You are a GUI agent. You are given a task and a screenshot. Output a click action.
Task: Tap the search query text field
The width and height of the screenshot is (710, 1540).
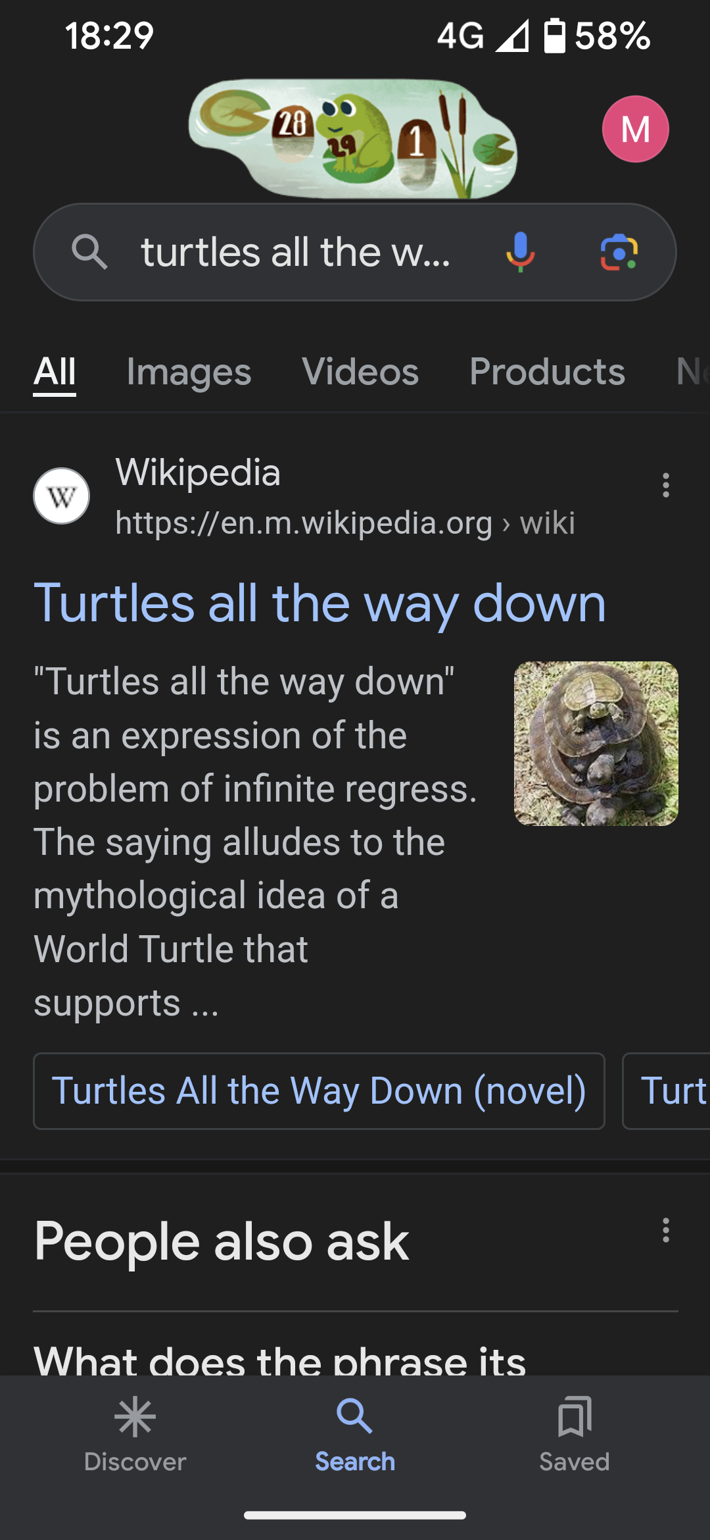pyautogui.click(x=296, y=252)
